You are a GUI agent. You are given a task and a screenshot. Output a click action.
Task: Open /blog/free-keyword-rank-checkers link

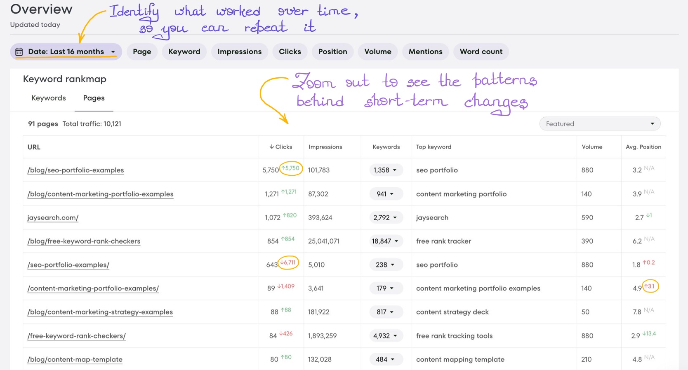point(84,241)
